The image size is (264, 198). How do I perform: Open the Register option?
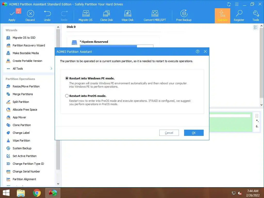(x=239, y=15)
